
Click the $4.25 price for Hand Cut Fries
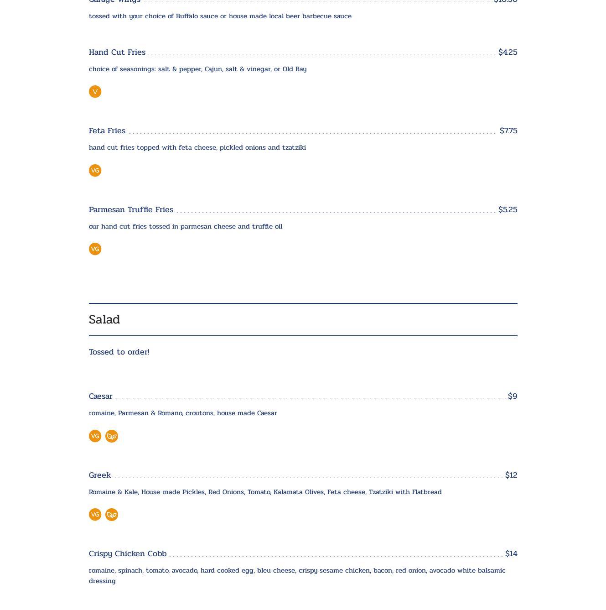[508, 52]
